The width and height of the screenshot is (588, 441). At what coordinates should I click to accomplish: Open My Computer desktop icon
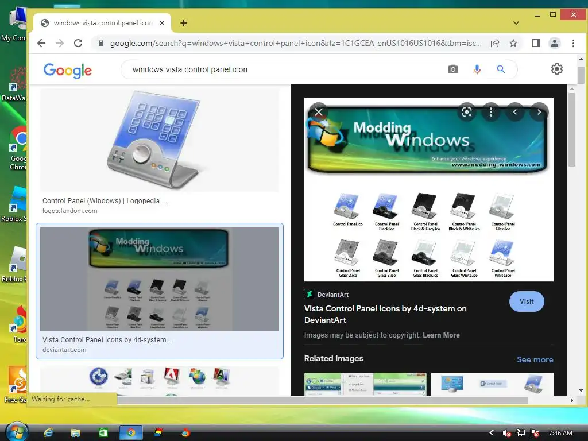[x=15, y=24]
